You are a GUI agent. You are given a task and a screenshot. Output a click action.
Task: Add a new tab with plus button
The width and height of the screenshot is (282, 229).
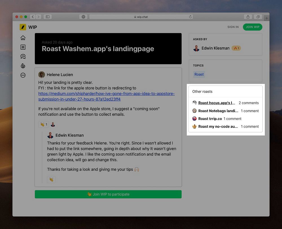266,18
